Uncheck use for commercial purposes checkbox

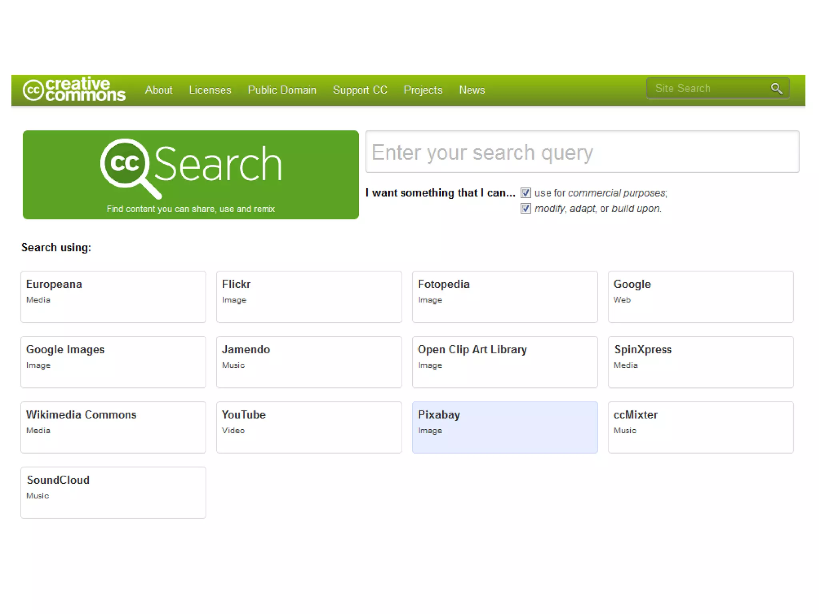[525, 193]
